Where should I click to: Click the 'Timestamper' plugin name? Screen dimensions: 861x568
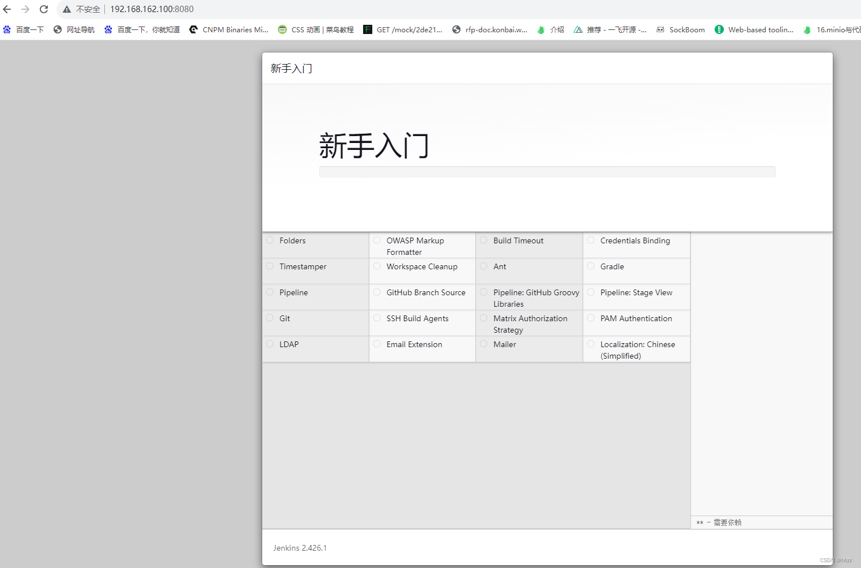[x=303, y=266]
